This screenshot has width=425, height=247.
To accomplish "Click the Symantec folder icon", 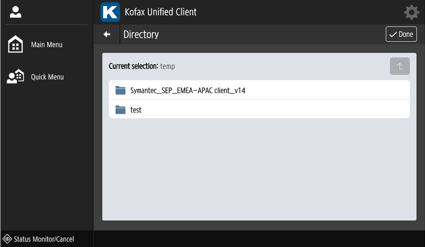I will coord(121,90).
